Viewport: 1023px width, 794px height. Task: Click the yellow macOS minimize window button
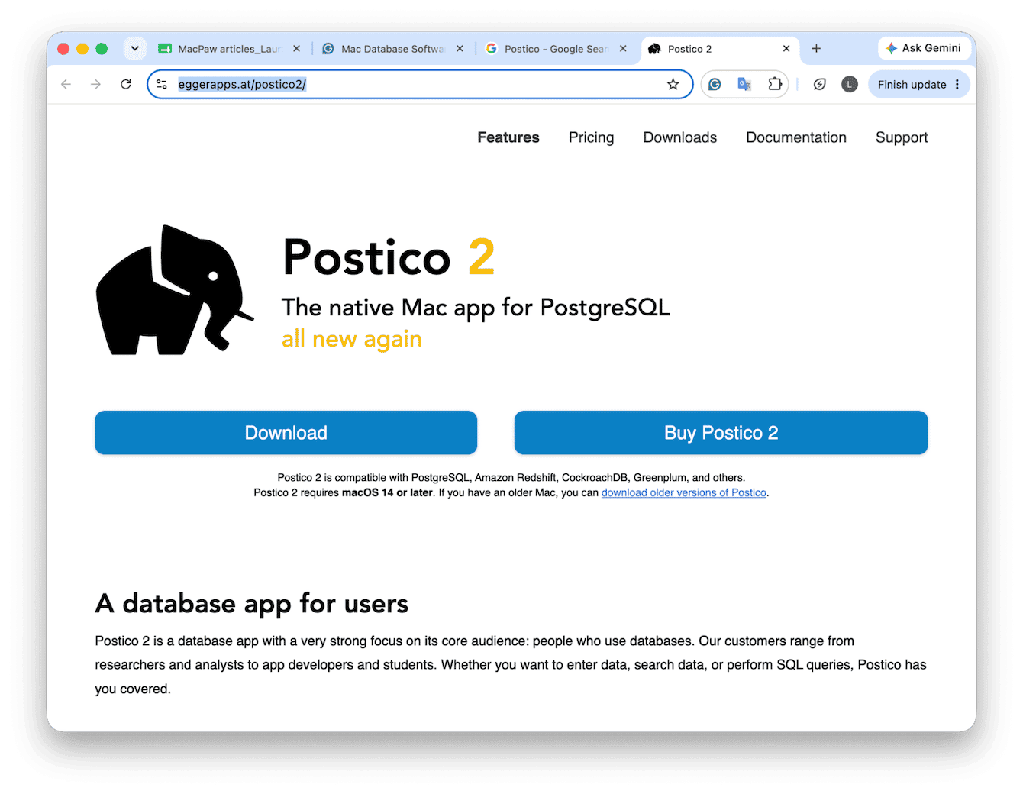point(82,48)
